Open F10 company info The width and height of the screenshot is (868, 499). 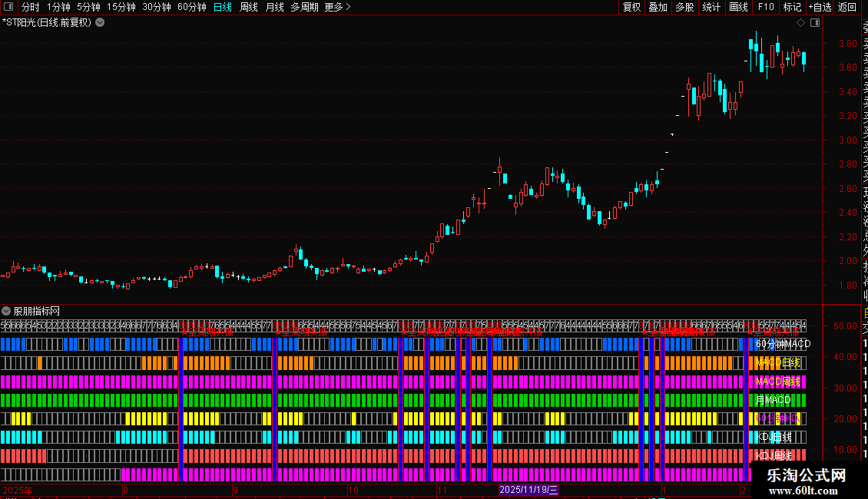(766, 7)
